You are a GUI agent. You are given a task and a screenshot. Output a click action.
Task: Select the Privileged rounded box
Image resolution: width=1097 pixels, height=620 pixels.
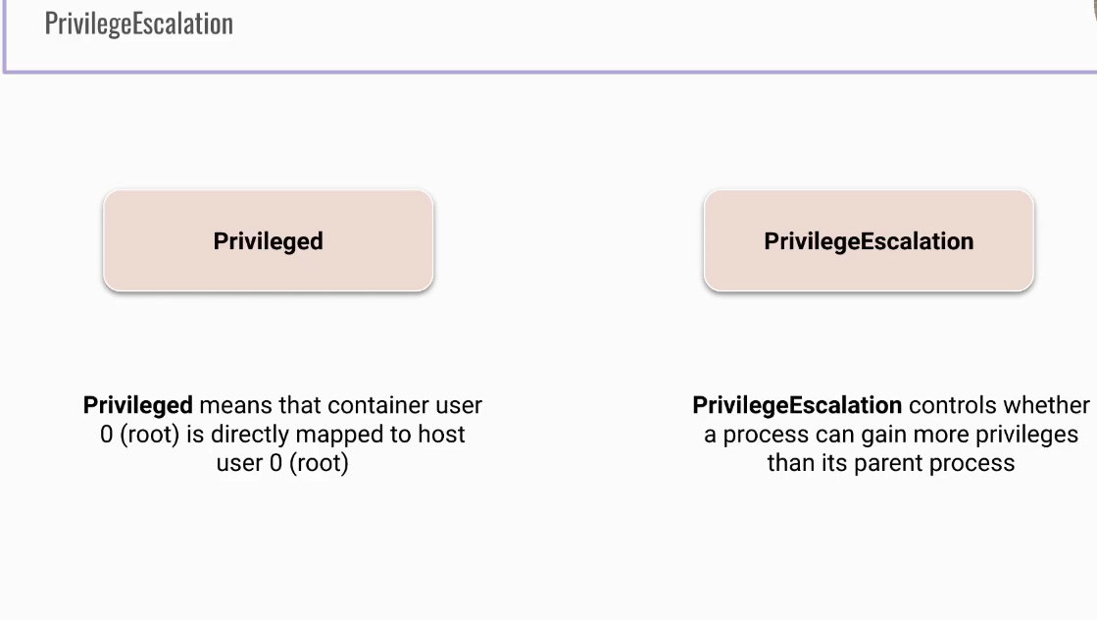(268, 241)
